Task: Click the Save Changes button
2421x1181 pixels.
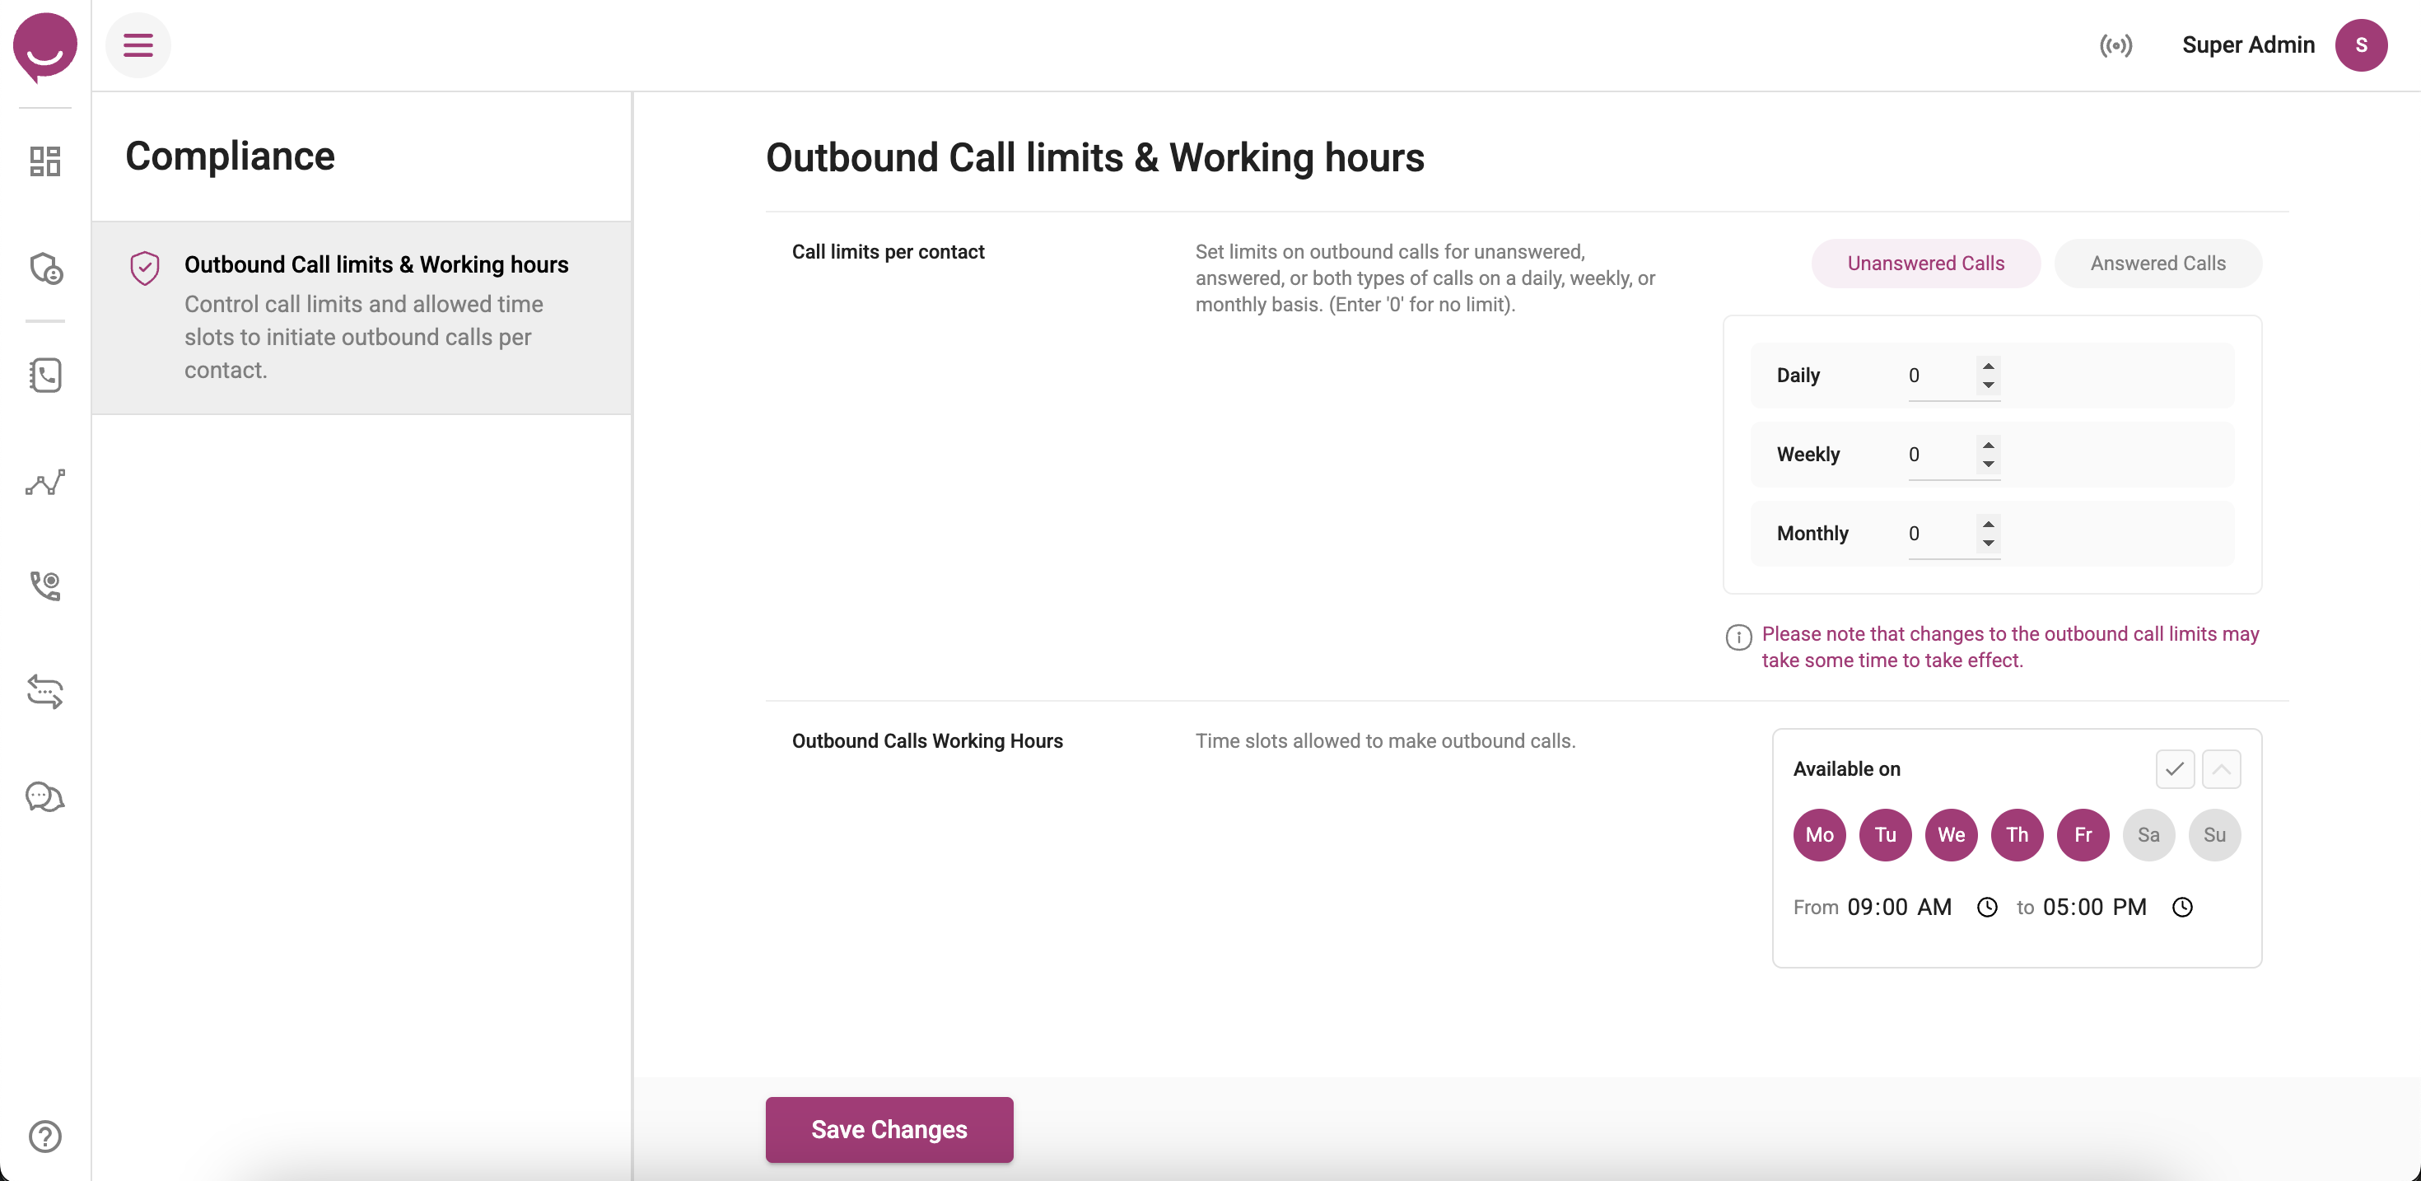Action: tap(889, 1129)
